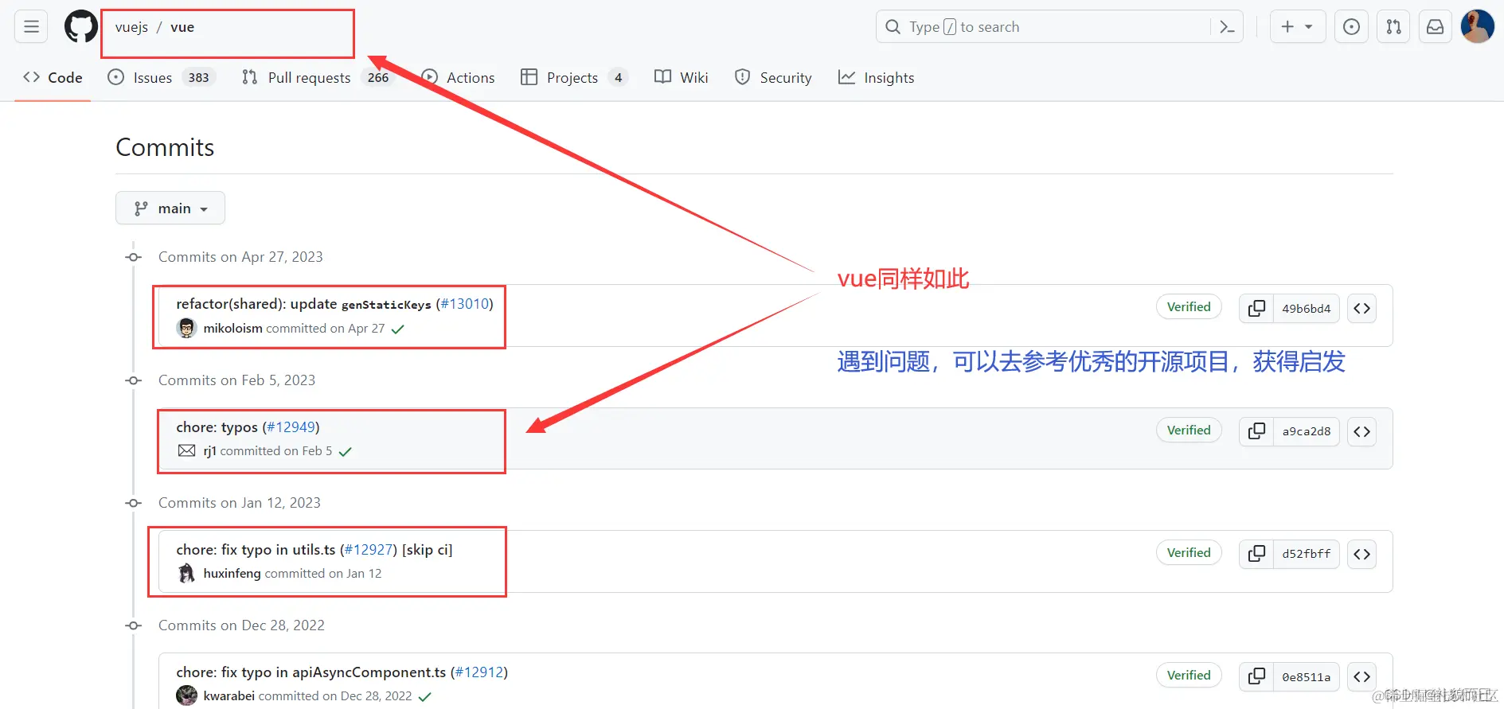
Task: Switch to the Code tab
Action: tap(53, 77)
